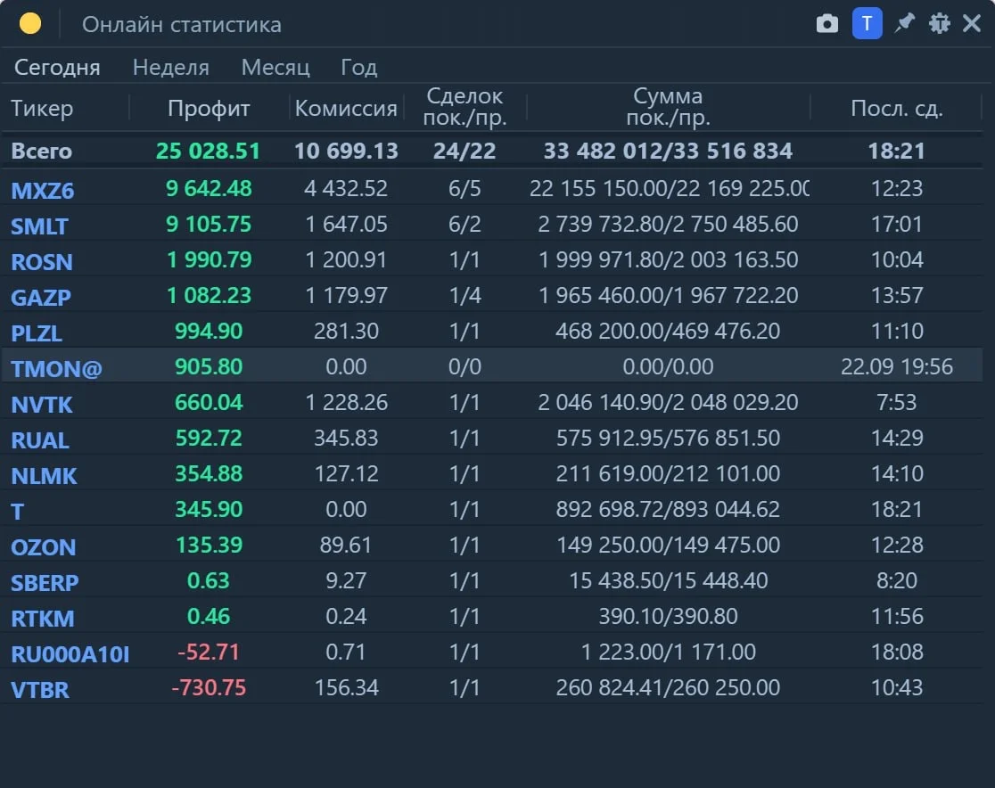This screenshot has height=788, width=995.
Task: Pin the window with the pushpin icon
Action: [x=904, y=24]
